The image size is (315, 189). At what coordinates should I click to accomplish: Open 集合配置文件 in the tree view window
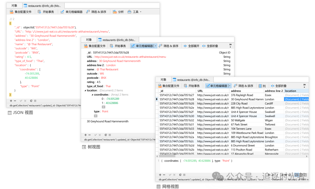tap(95, 46)
